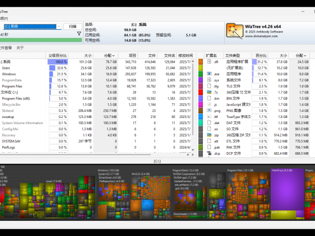Click the $MFT treemap block
The image size is (315, 236).
coord(283,214)
